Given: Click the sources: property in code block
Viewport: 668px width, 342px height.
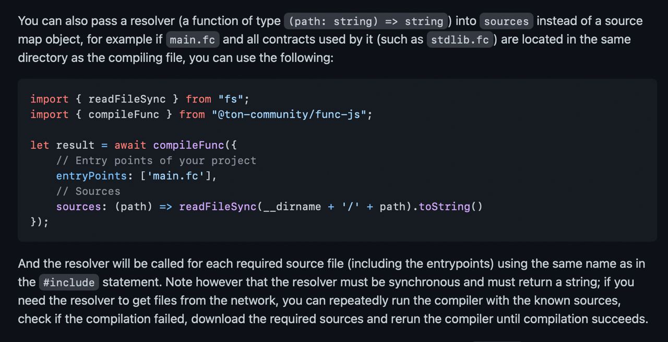Looking at the screenshot, I should [81, 207].
